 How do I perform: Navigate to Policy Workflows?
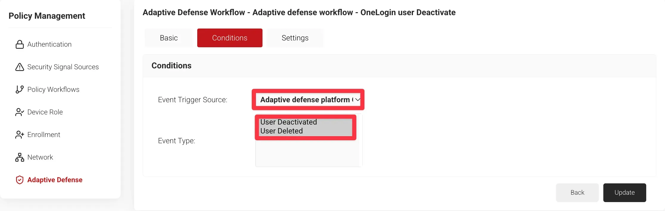[53, 89]
